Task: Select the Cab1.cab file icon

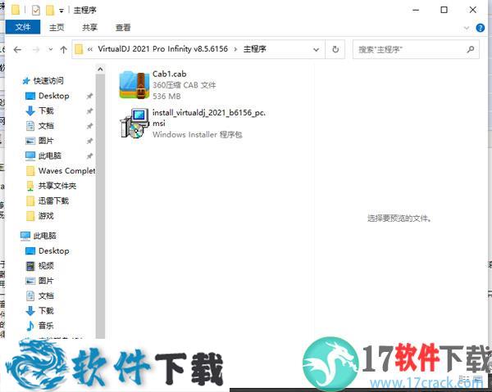Action: pos(134,85)
